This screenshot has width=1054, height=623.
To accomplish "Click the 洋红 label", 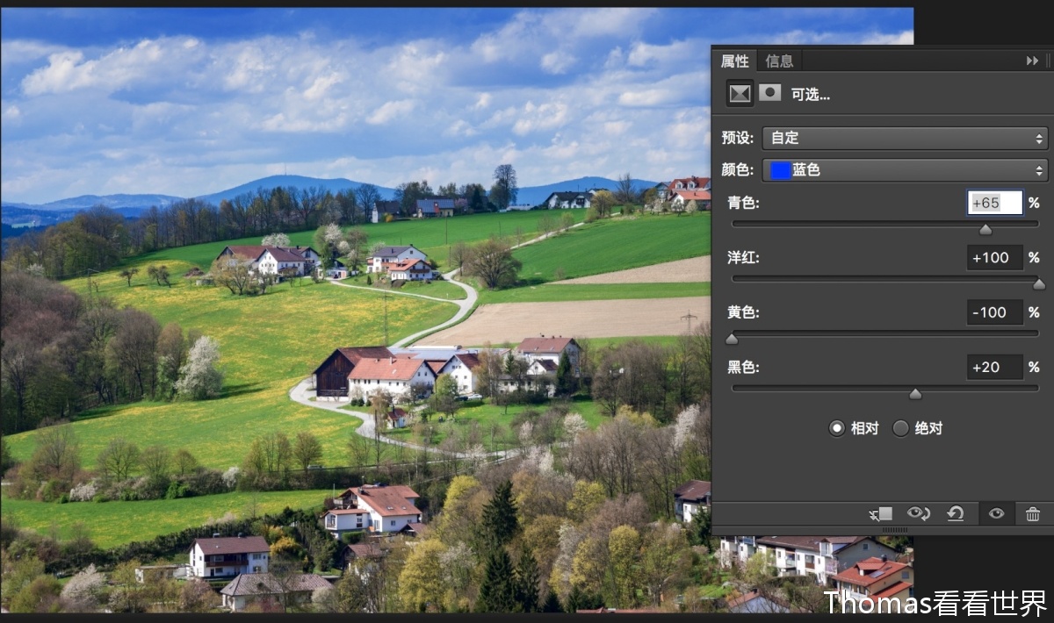I will [x=743, y=258].
